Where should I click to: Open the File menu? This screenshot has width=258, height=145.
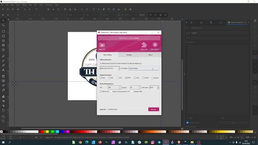pos(2,5)
